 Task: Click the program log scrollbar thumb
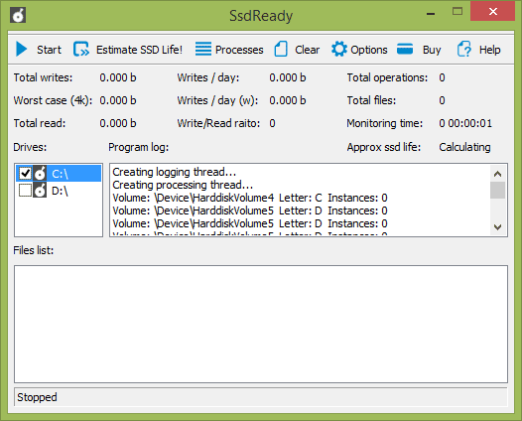coord(498,191)
